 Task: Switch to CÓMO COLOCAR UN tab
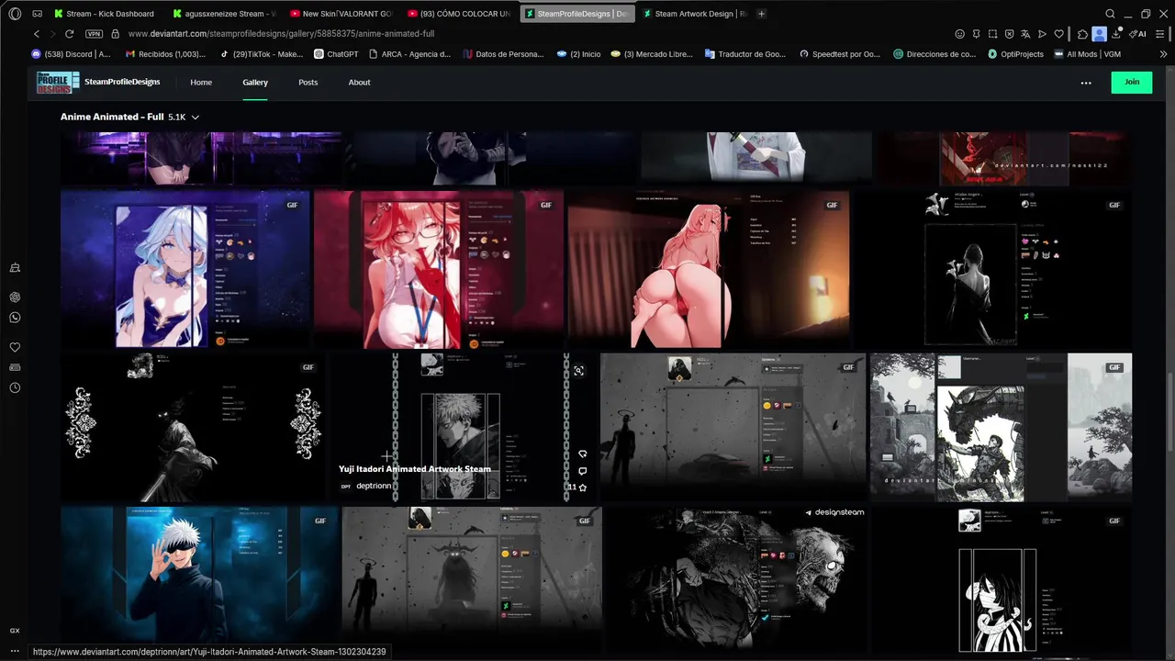point(459,14)
